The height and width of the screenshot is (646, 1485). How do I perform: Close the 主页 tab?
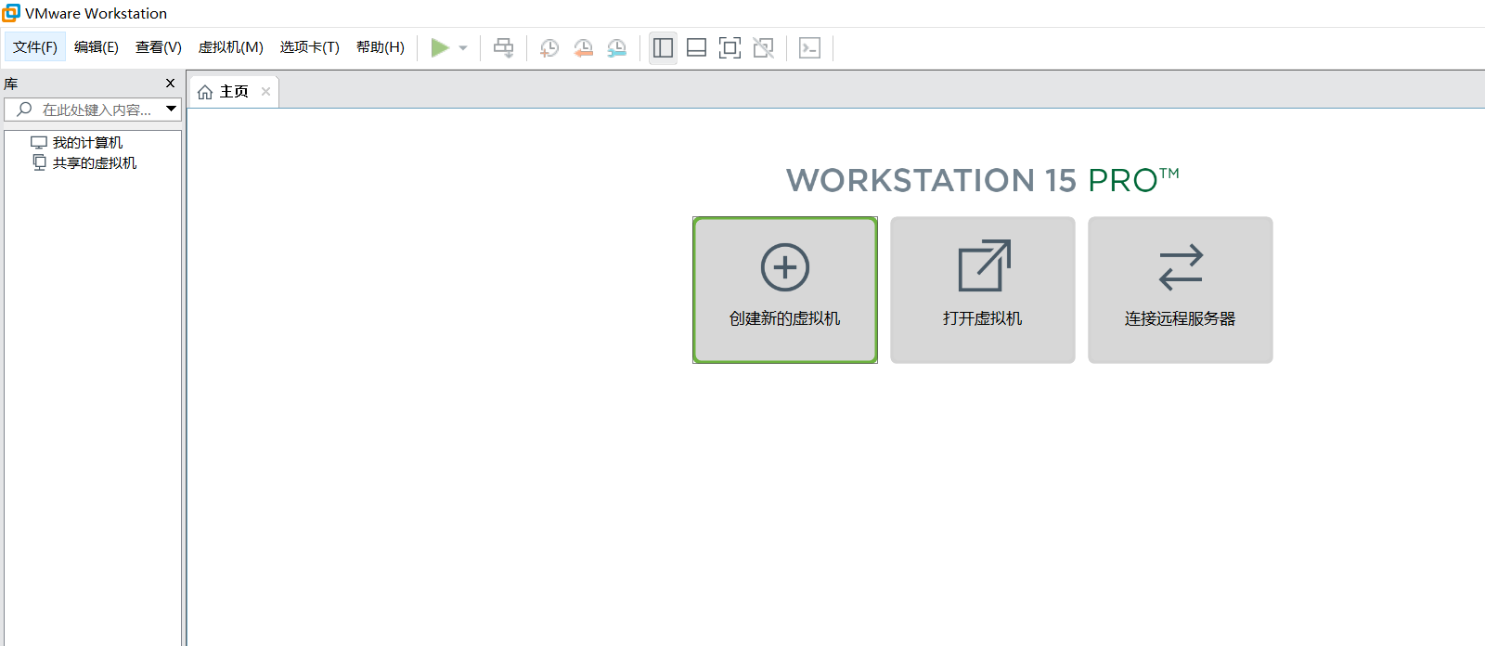(x=265, y=91)
